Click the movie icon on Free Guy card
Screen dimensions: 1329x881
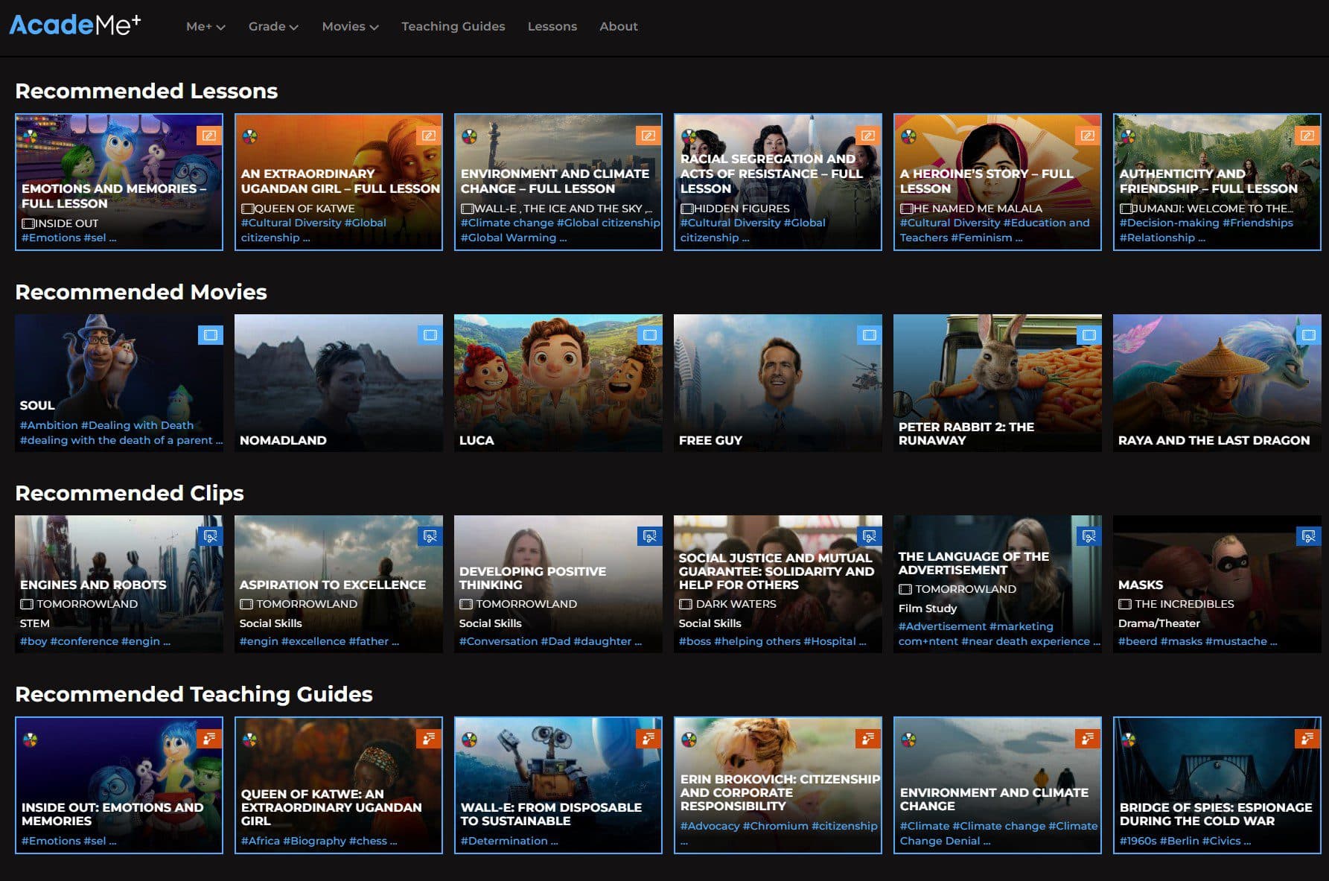click(x=869, y=335)
